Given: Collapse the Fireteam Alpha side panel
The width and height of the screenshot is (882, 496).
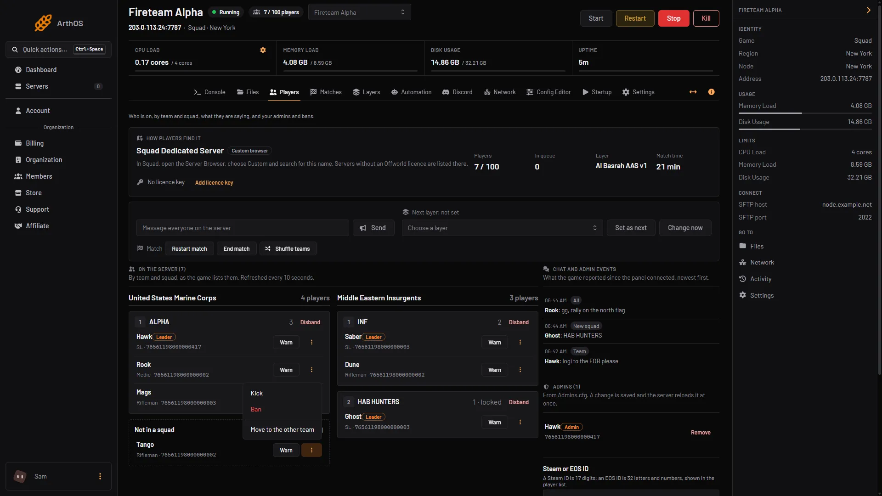Looking at the screenshot, I should pyautogui.click(x=868, y=10).
